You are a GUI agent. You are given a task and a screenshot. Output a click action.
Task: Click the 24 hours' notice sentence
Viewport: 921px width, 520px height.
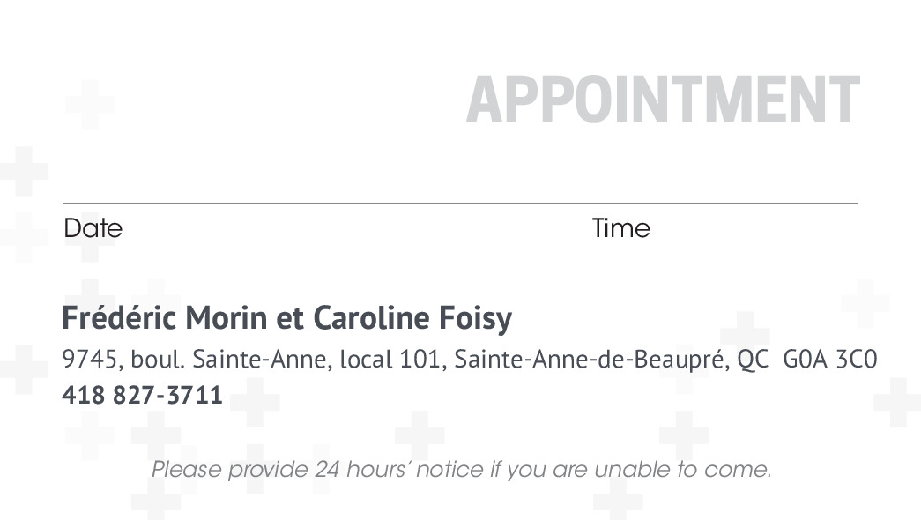tap(461, 469)
